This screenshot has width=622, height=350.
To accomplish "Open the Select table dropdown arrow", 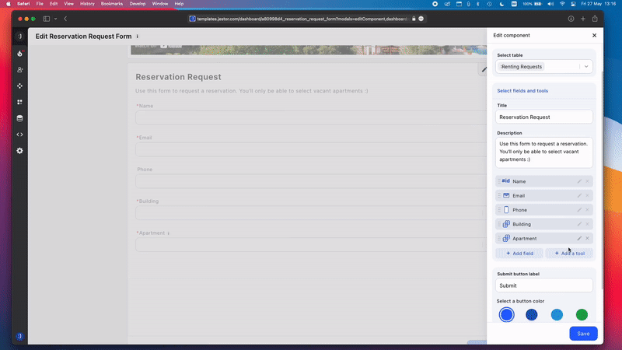I will (x=586, y=67).
